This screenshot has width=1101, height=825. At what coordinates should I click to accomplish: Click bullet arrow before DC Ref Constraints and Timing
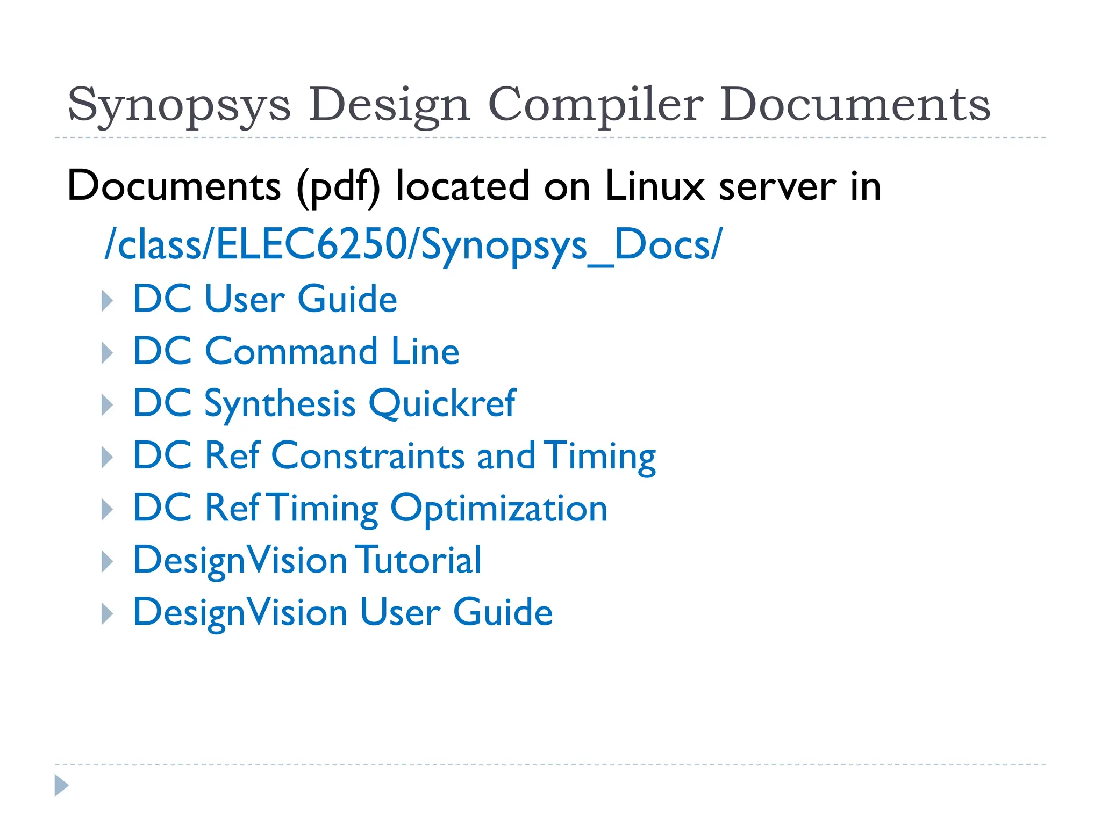[x=107, y=457]
